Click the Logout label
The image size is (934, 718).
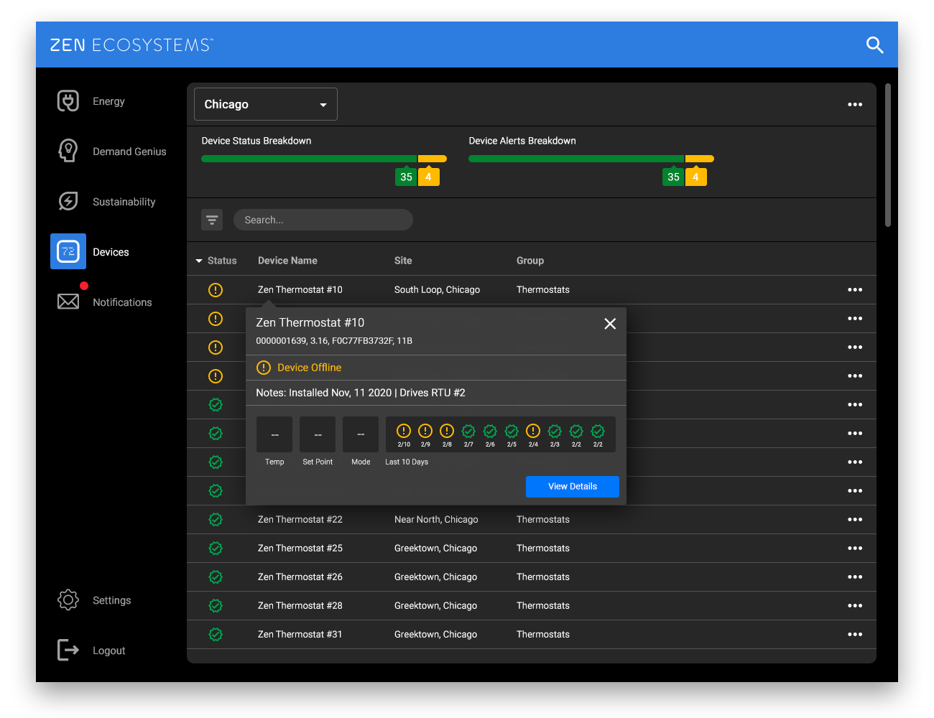point(108,651)
